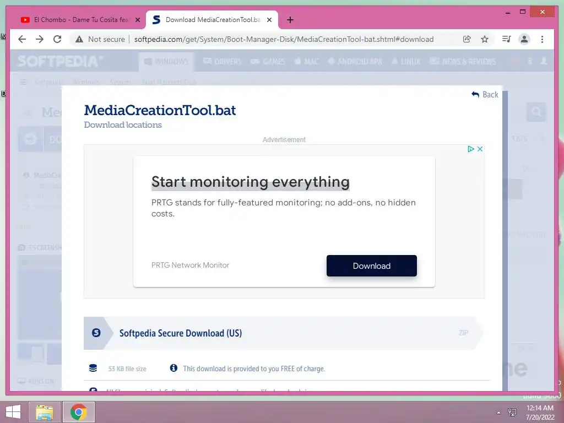Click Back link in download dialog
Viewport: 564px width, 423px height.
tap(485, 95)
